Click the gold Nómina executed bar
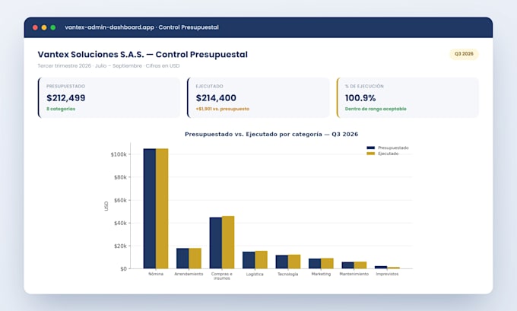The image size is (517, 311). click(x=162, y=208)
